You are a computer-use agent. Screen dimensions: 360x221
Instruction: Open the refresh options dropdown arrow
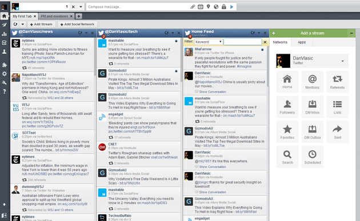(x=22, y=24)
